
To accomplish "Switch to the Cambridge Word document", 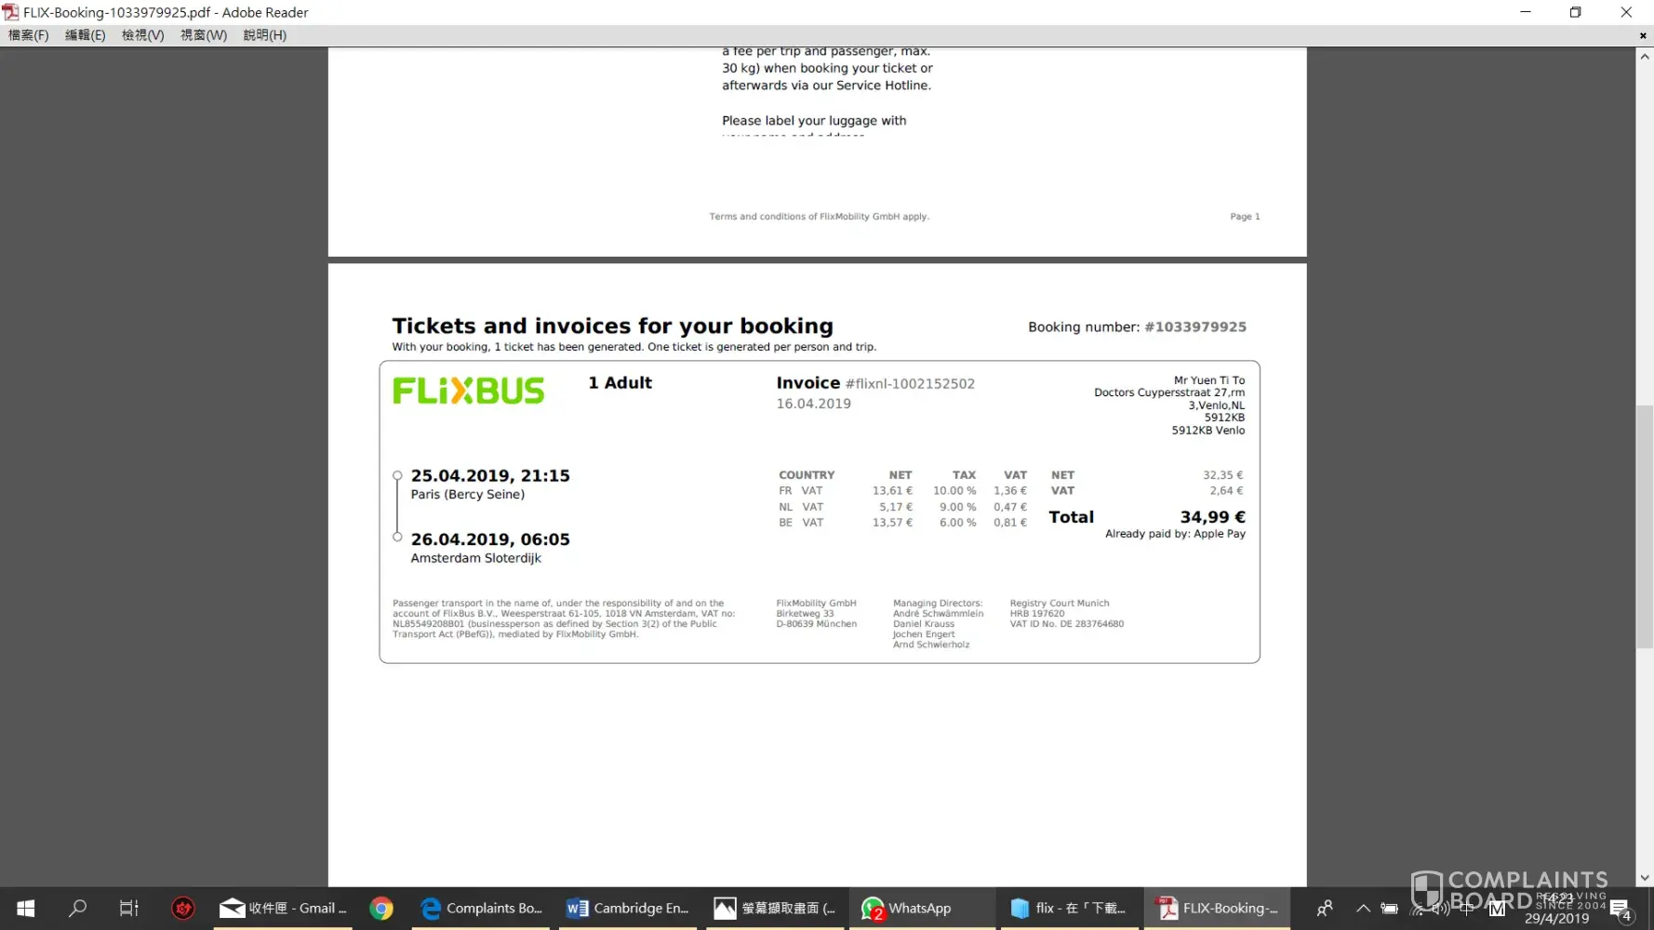I will point(628,909).
